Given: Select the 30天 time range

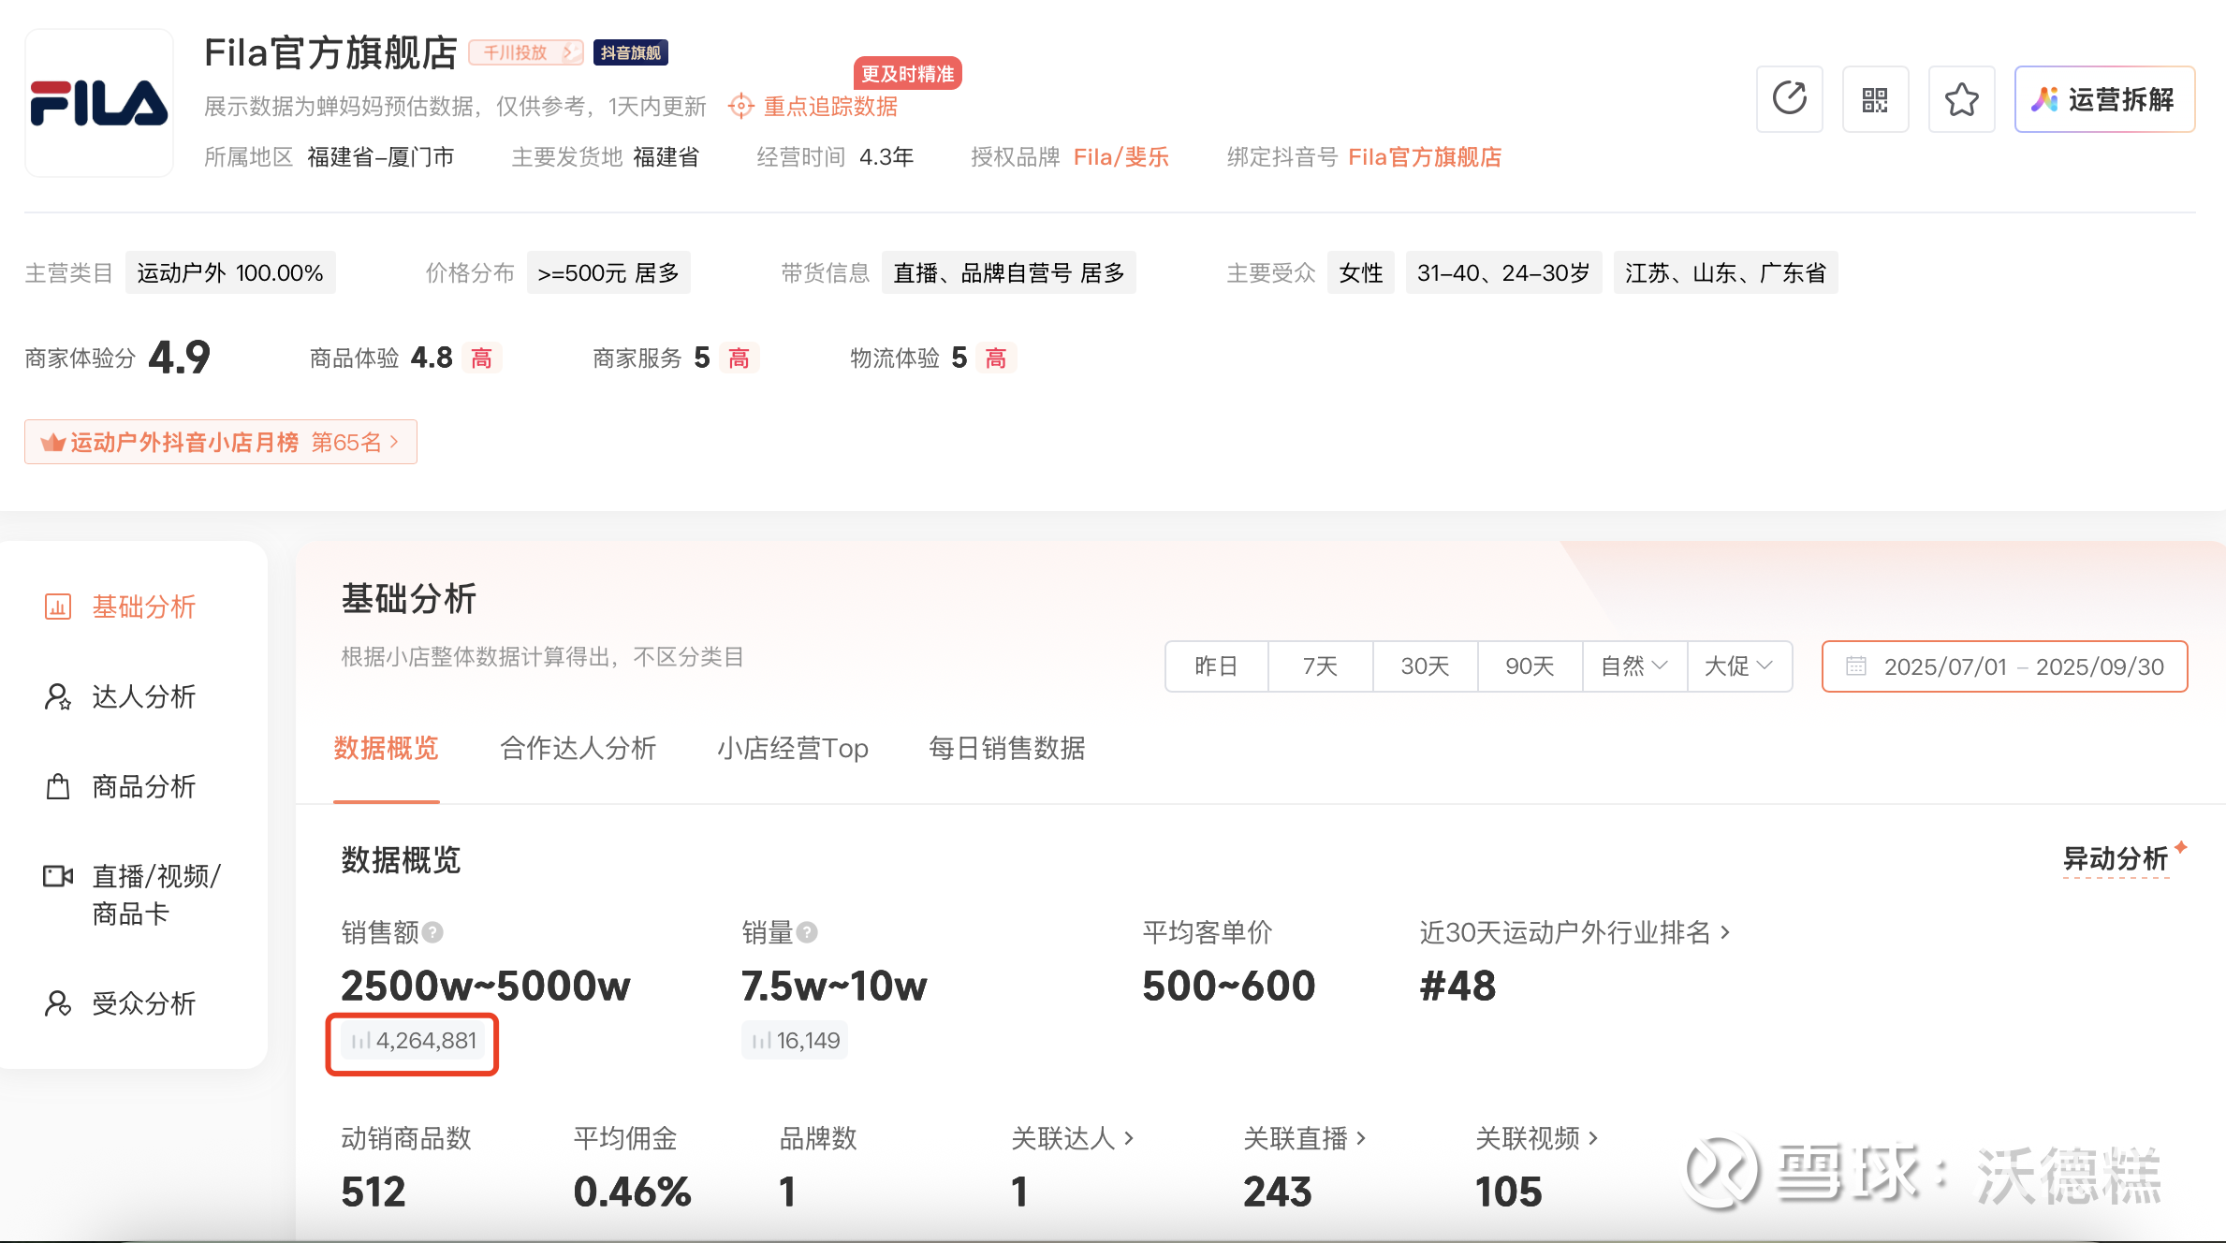Looking at the screenshot, I should point(1425,666).
